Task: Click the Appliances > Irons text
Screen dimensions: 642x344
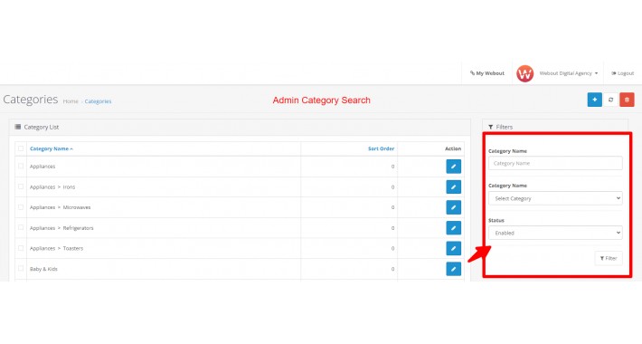Action: click(x=52, y=187)
